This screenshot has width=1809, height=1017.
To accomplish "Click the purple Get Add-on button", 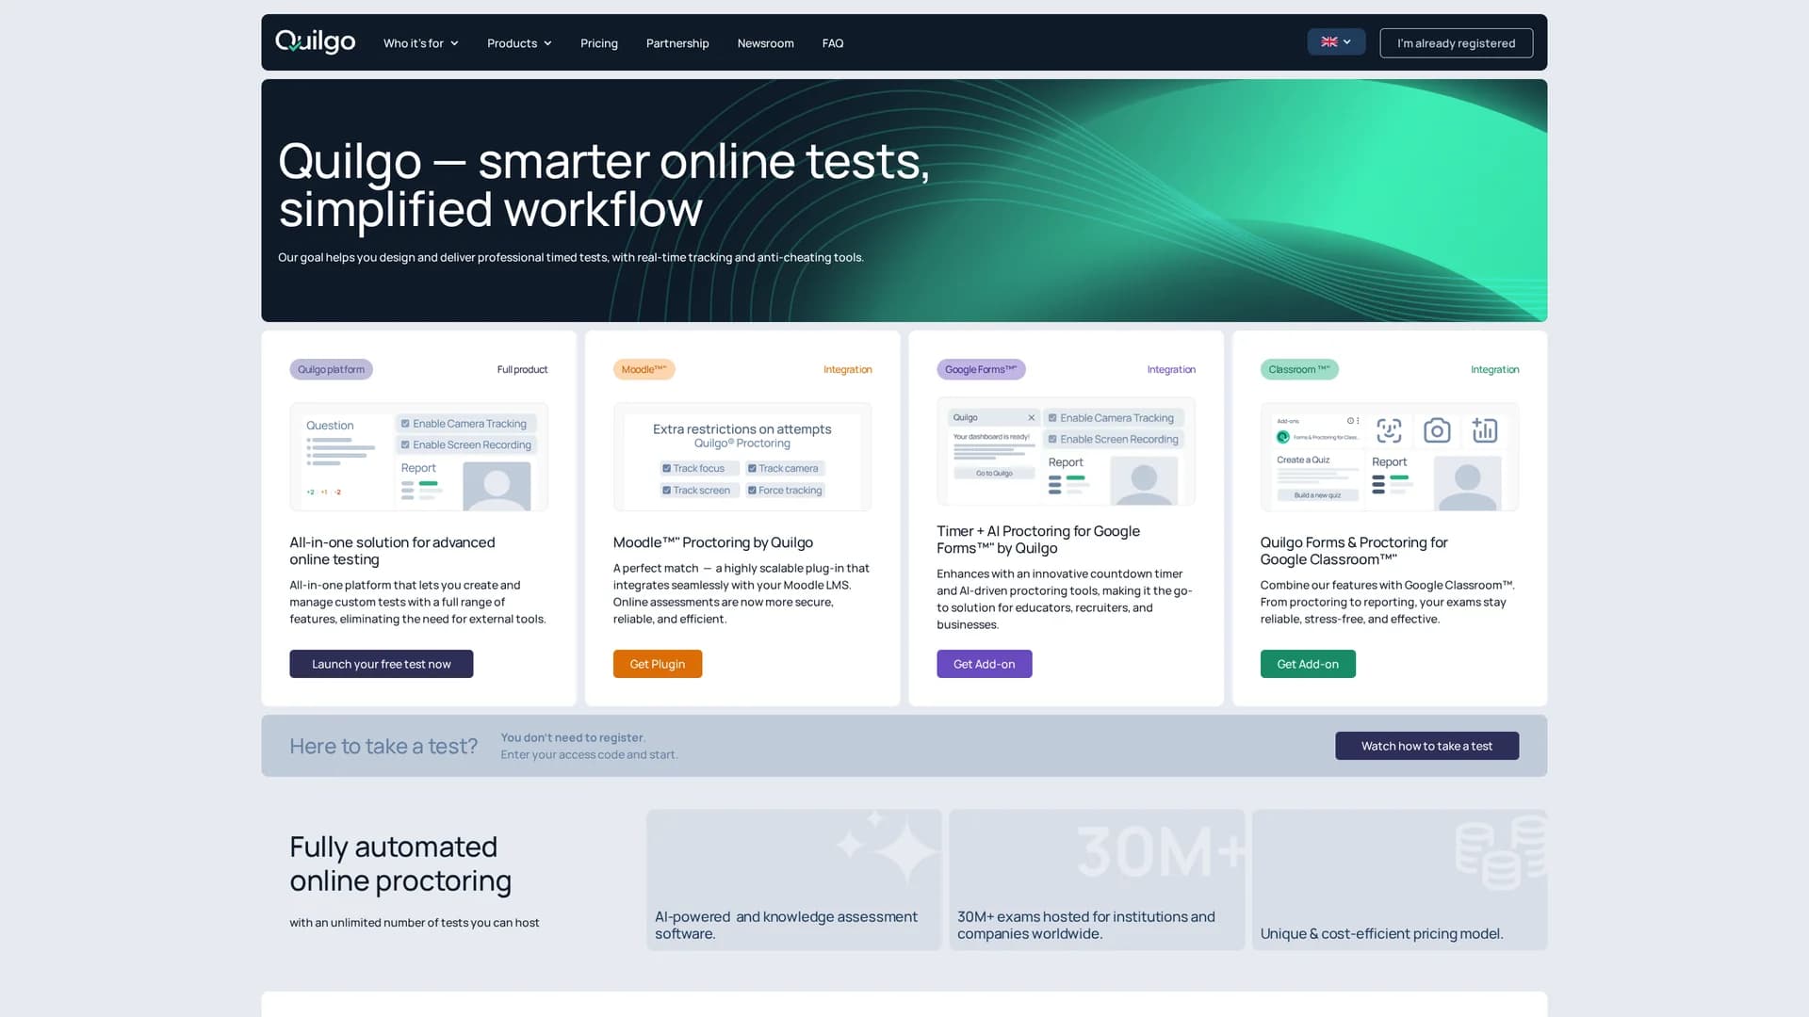I will click(984, 664).
